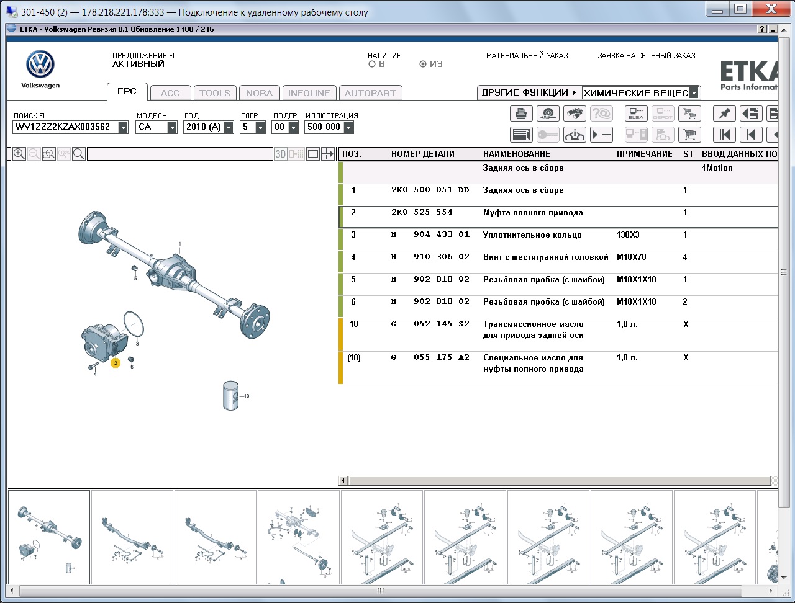
Task: Select row 'Уплотнительное кольцо'
Action: pos(558,239)
